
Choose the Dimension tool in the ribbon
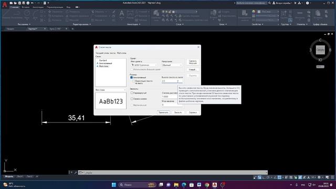coord(130,14)
